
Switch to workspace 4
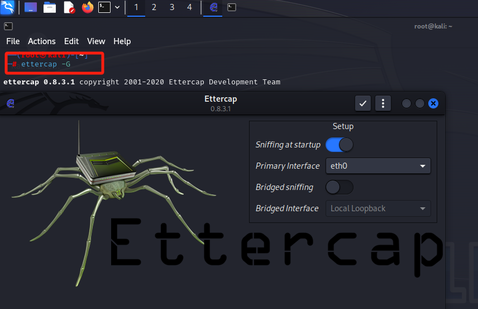click(x=190, y=7)
